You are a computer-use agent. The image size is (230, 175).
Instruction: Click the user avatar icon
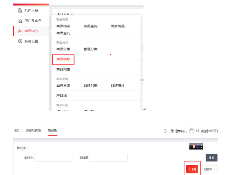(x=191, y=131)
